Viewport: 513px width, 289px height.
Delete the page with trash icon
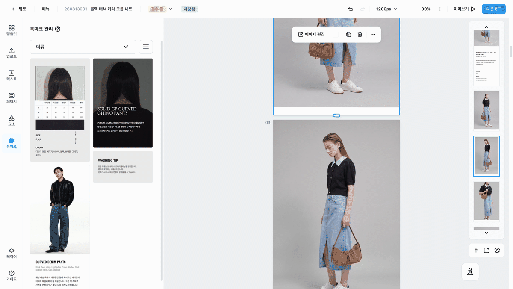tap(360, 35)
